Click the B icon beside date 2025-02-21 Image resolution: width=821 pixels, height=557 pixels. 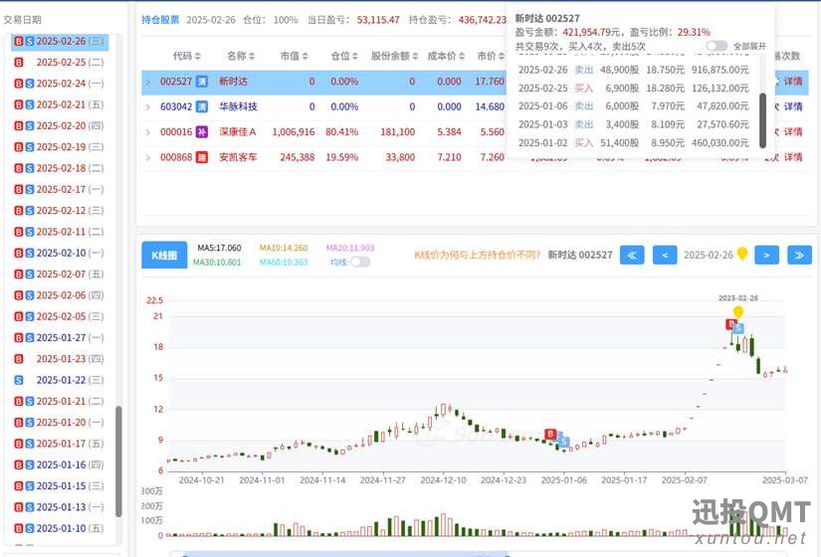19,104
